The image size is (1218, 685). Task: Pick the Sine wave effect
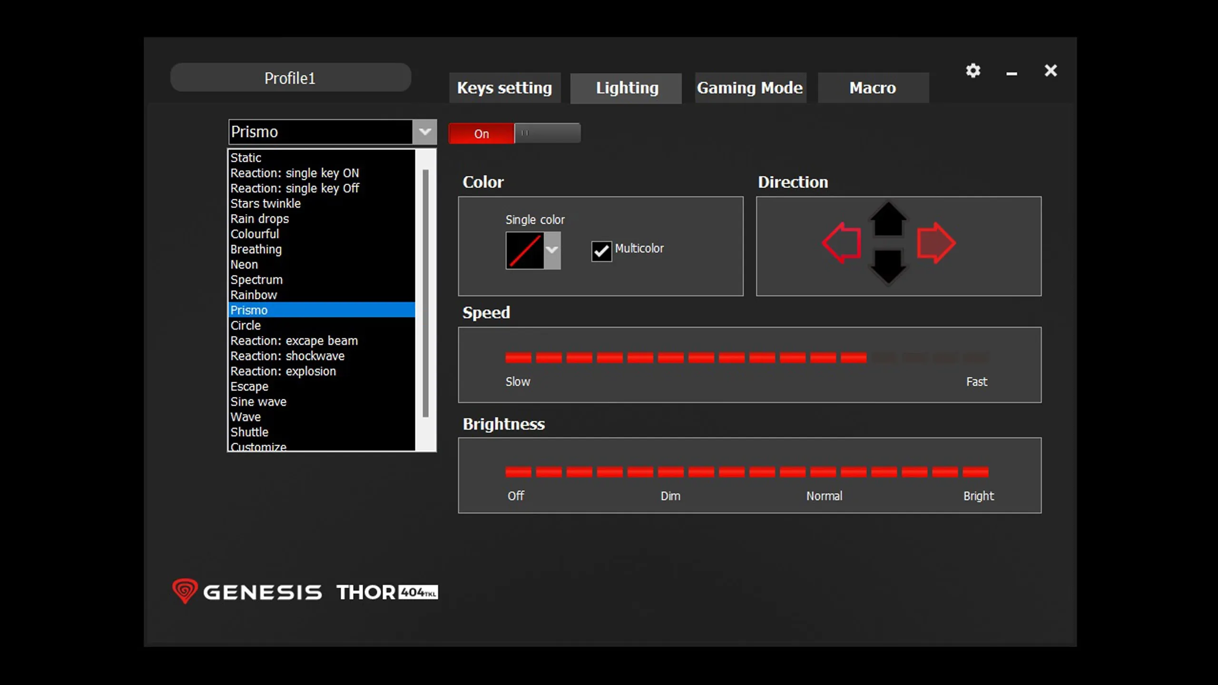point(322,401)
